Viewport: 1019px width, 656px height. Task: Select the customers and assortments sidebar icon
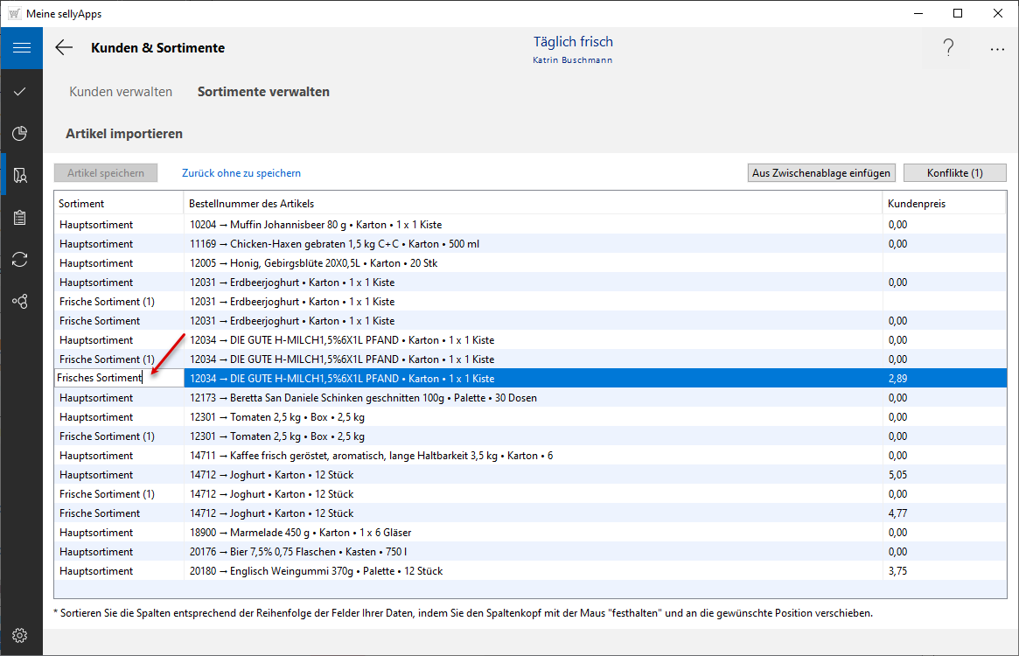coord(21,175)
